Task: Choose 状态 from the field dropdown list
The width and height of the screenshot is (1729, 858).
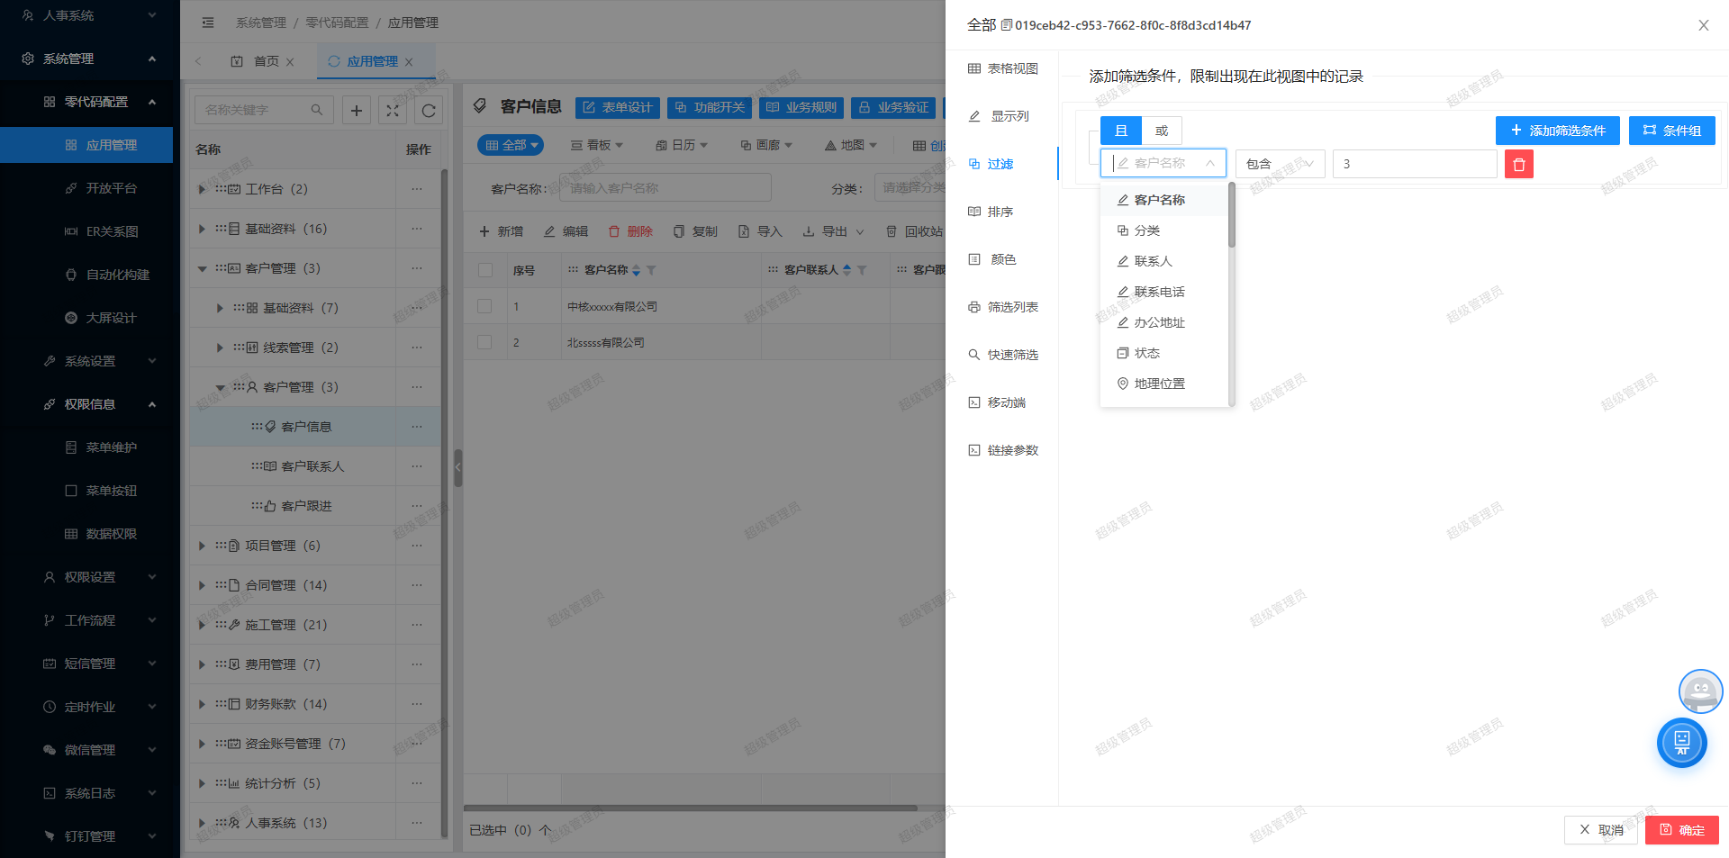Action: (x=1163, y=353)
